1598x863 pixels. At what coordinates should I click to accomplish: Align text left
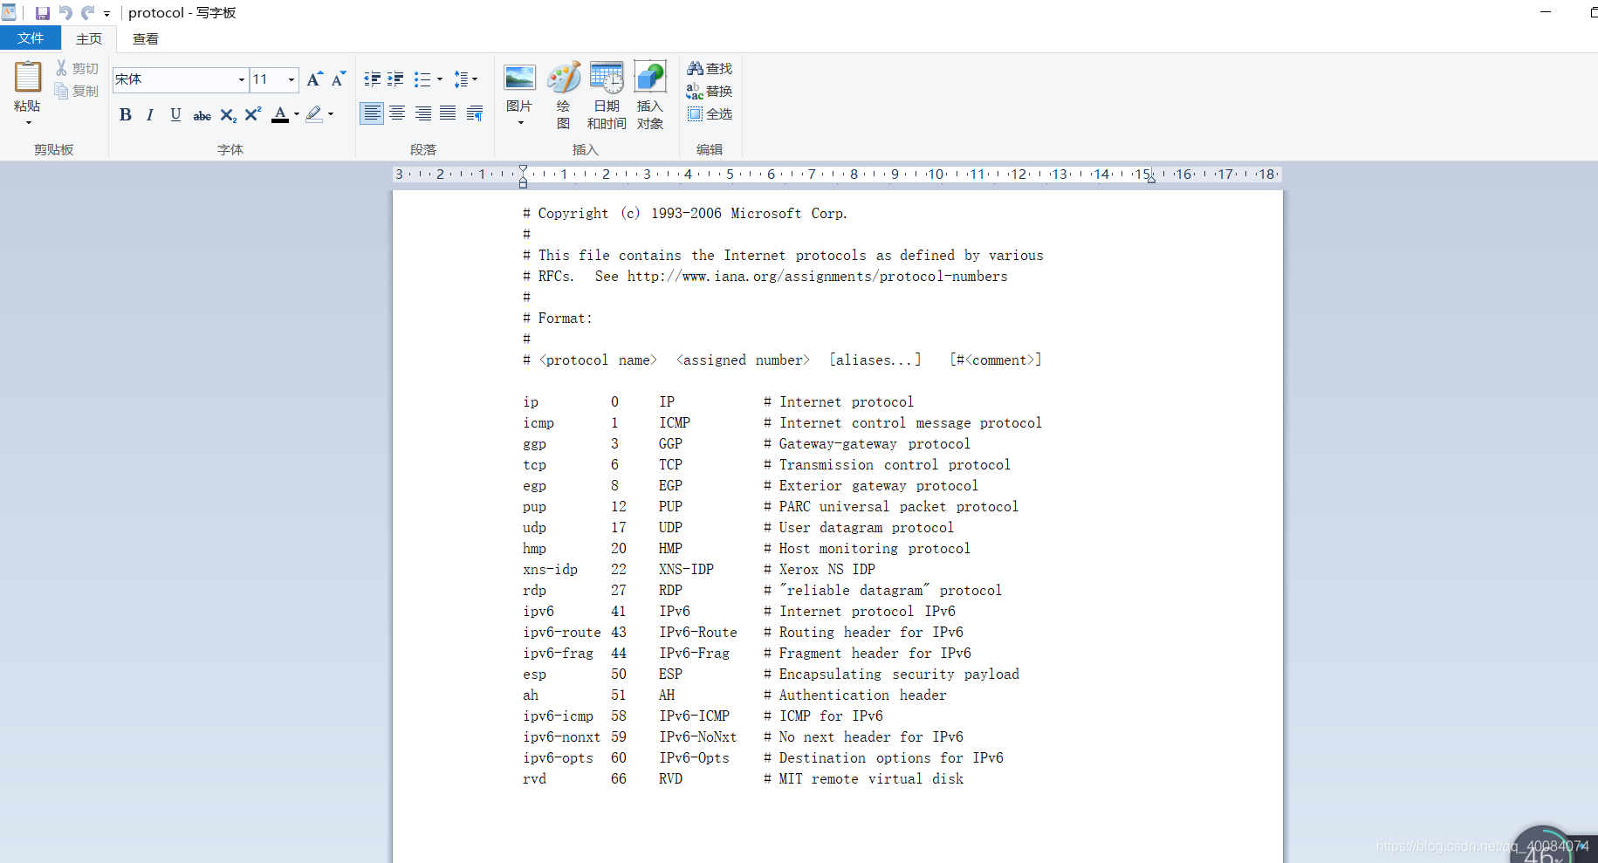click(372, 113)
